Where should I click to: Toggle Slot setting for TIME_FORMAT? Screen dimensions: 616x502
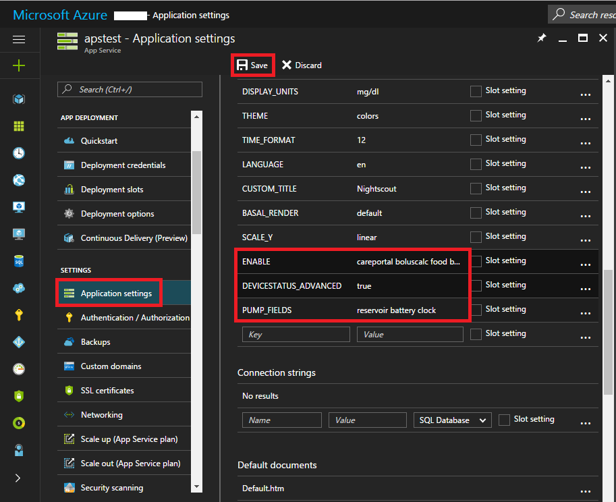point(476,140)
